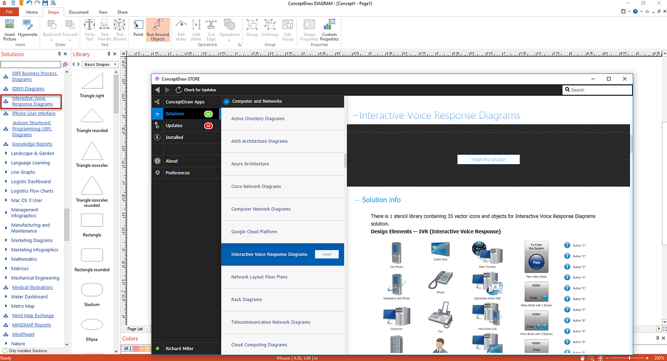667x361 pixels.
Task: Click the Print Preview icon in quick access toolbar
Action: pos(54,3)
